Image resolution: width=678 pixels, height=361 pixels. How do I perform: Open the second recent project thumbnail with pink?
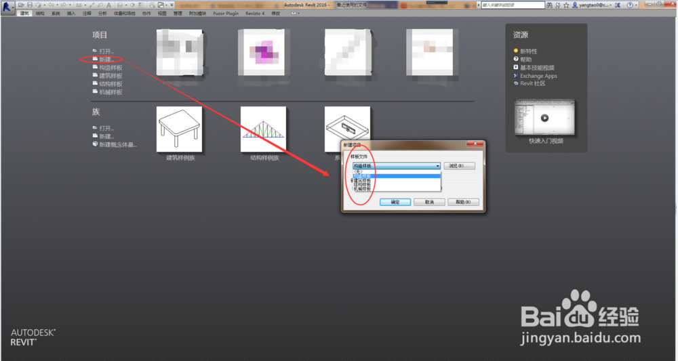tap(263, 52)
